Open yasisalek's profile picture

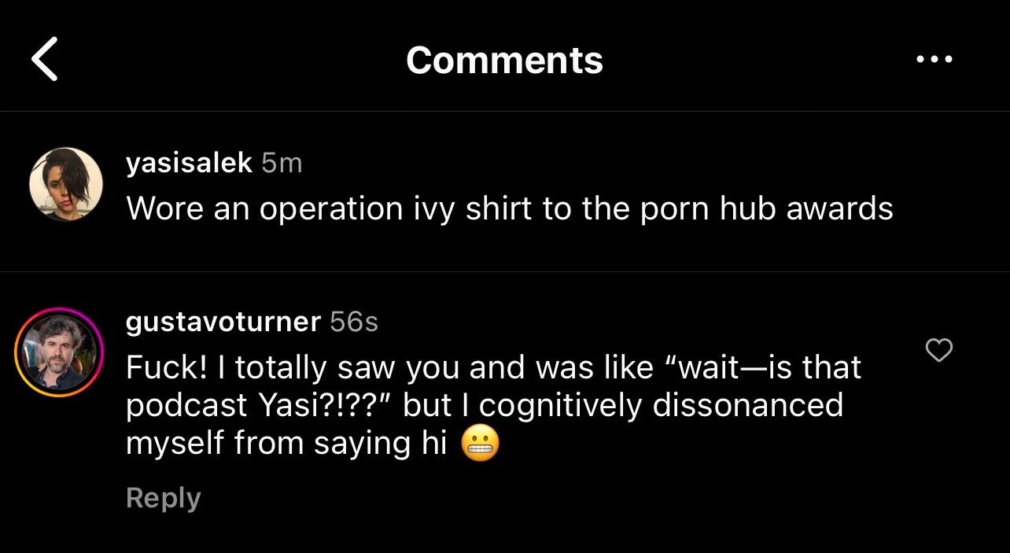66,184
